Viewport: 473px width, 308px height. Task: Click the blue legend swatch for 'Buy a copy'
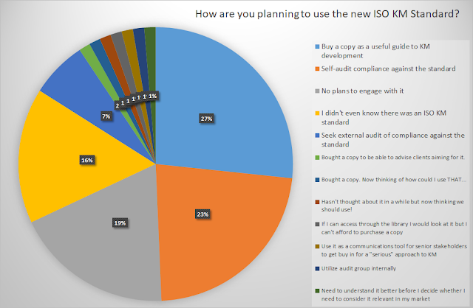click(x=317, y=48)
